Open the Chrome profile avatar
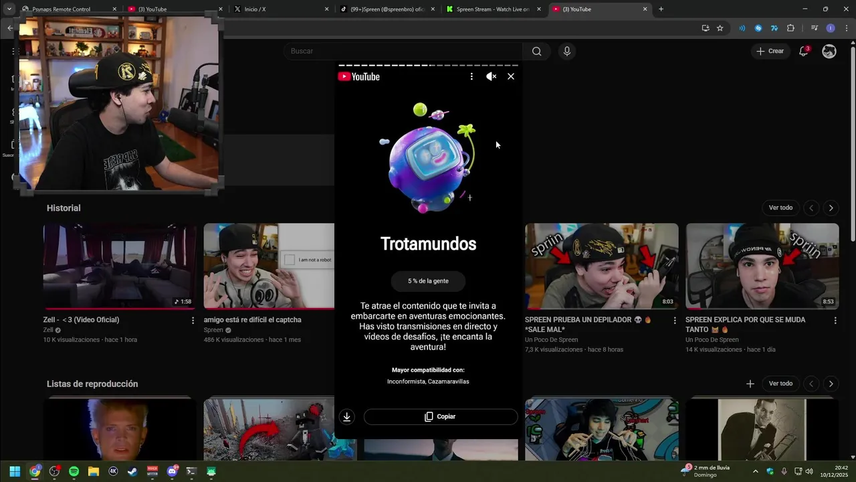This screenshot has width=856, height=482. click(x=831, y=28)
